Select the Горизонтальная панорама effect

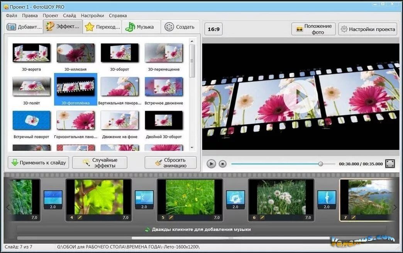(75, 124)
